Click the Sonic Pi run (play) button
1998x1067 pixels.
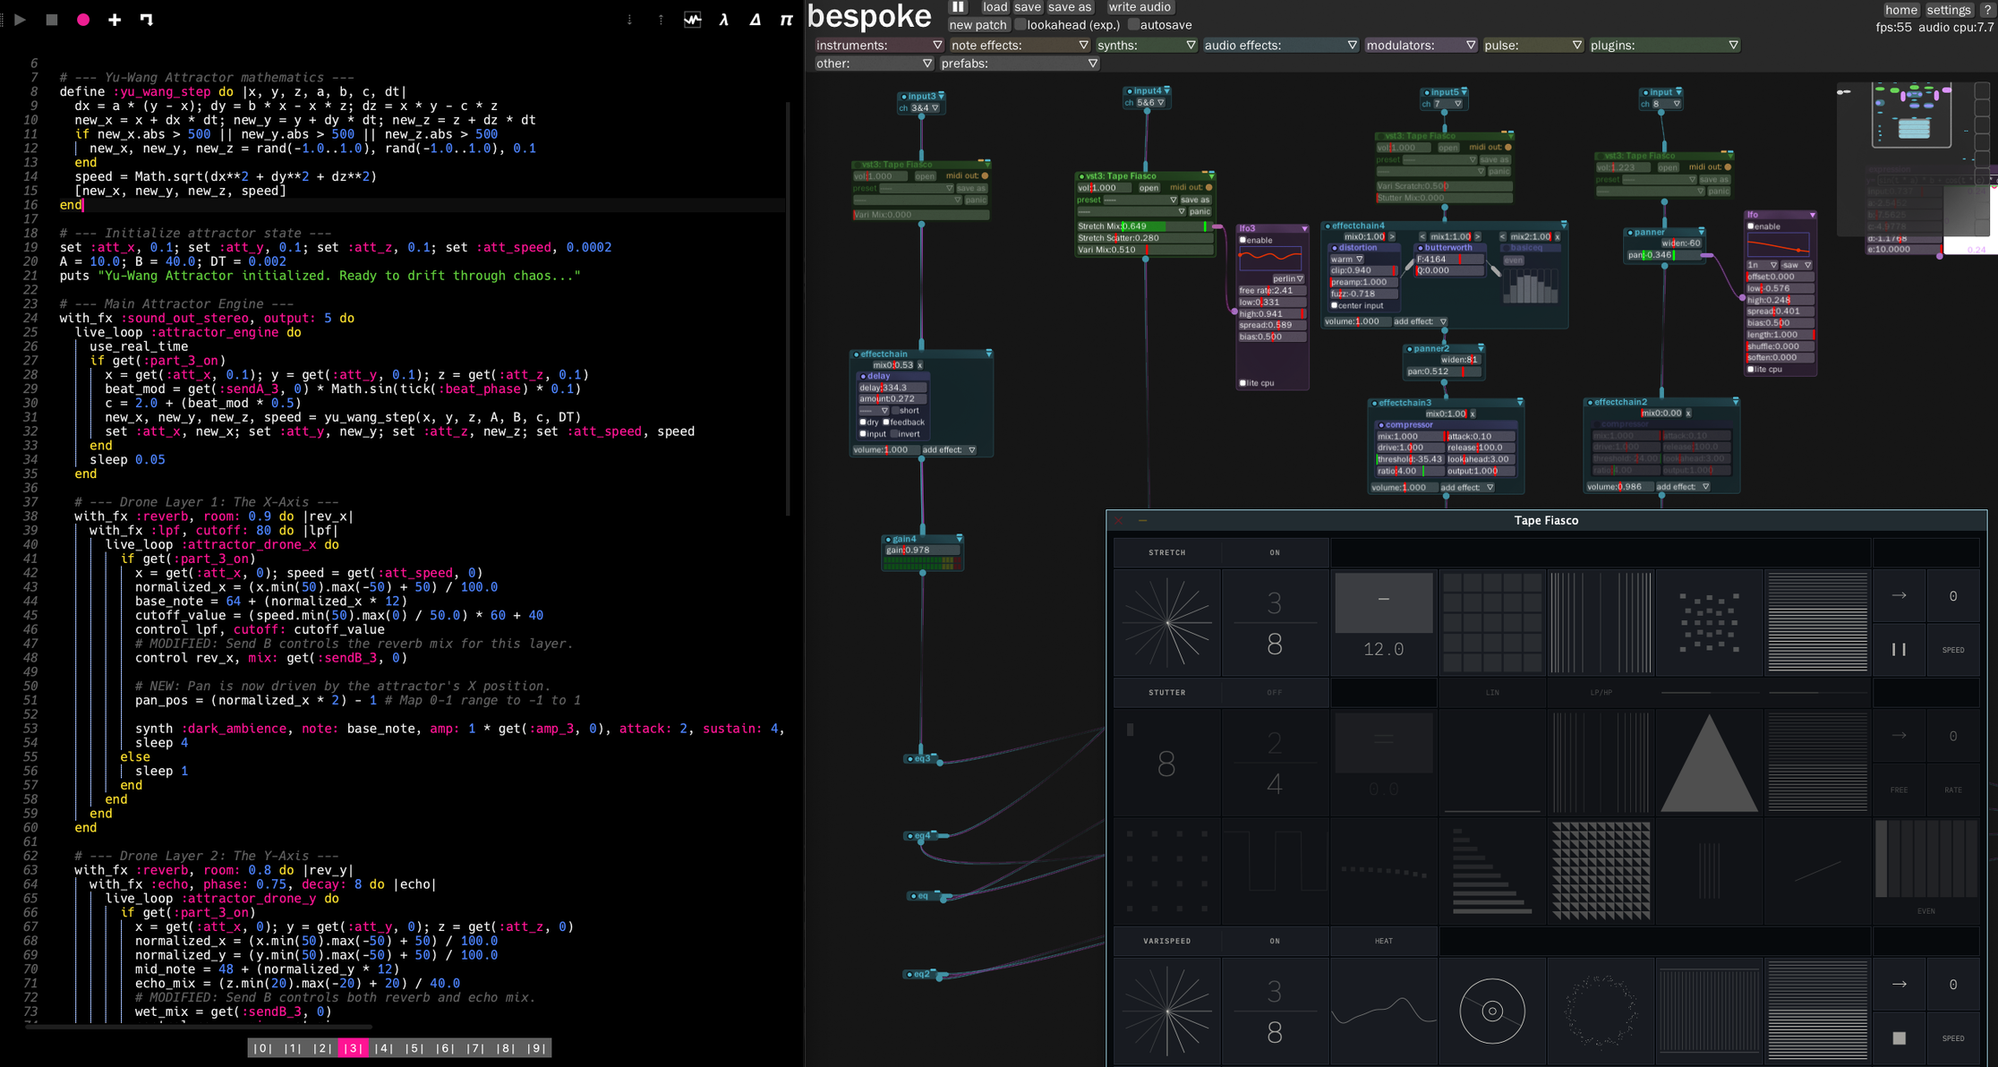[20, 19]
